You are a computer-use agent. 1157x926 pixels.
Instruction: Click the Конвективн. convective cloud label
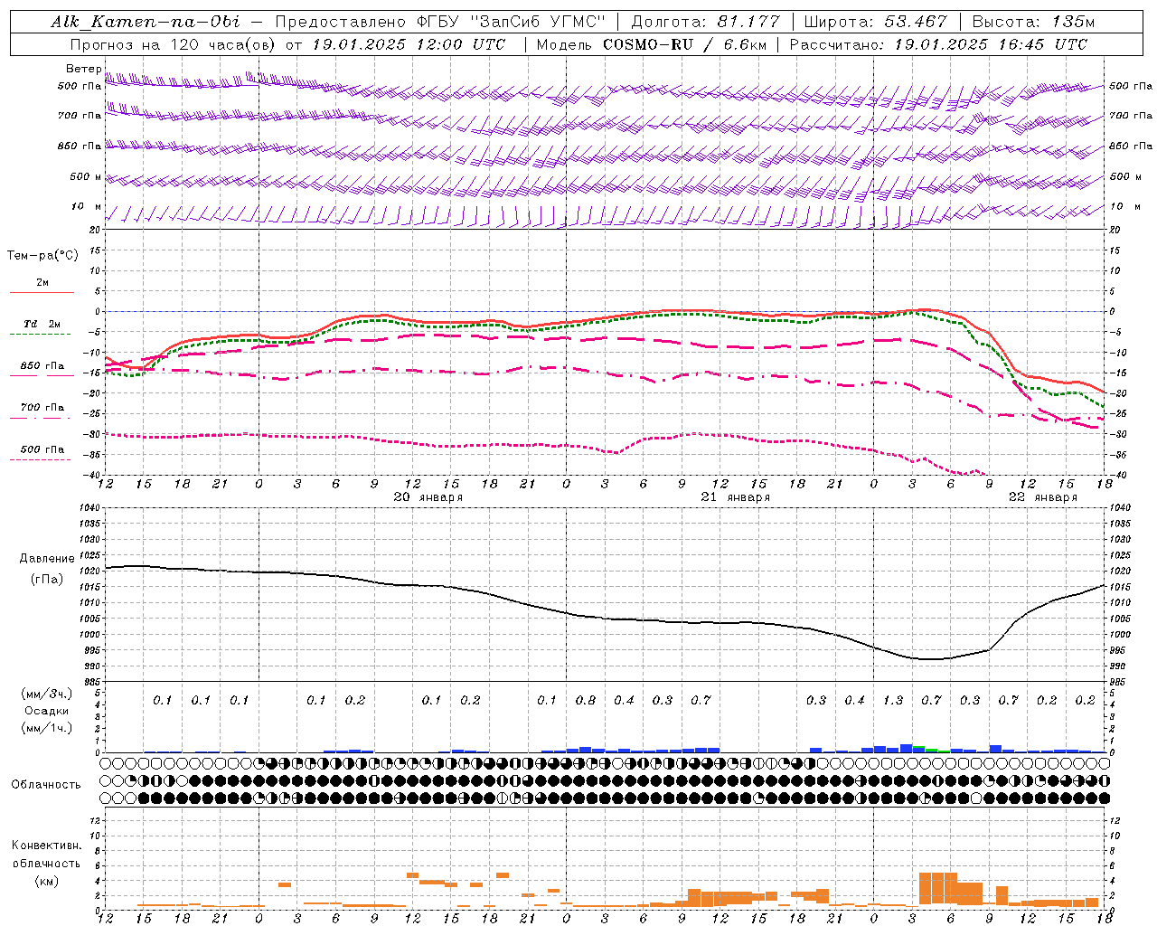(x=46, y=846)
